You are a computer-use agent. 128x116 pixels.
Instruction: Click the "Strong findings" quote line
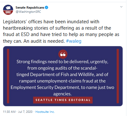coord(63,62)
